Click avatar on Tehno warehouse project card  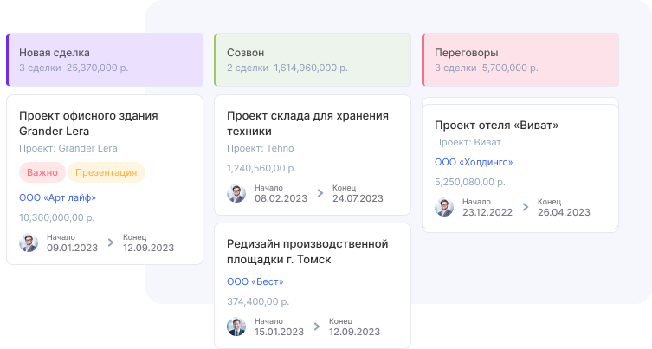click(236, 193)
